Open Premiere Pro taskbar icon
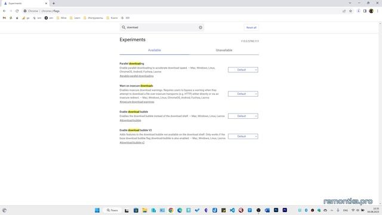Screen dimensions: 382x215 [285, 210]
